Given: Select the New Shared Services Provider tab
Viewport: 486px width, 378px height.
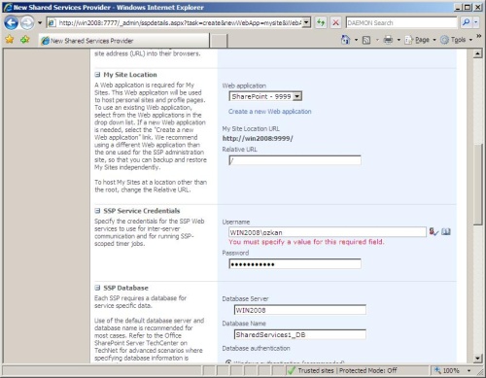Looking at the screenshot, I should (x=124, y=41).
